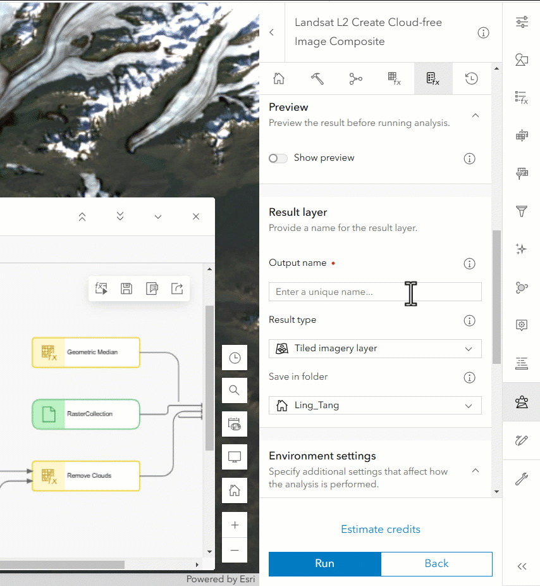Open the Image display paintbrush sidebar icon
540x586 pixels.
point(522,173)
